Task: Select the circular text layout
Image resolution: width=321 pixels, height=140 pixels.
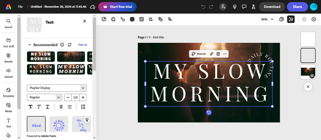Action: [59, 124]
